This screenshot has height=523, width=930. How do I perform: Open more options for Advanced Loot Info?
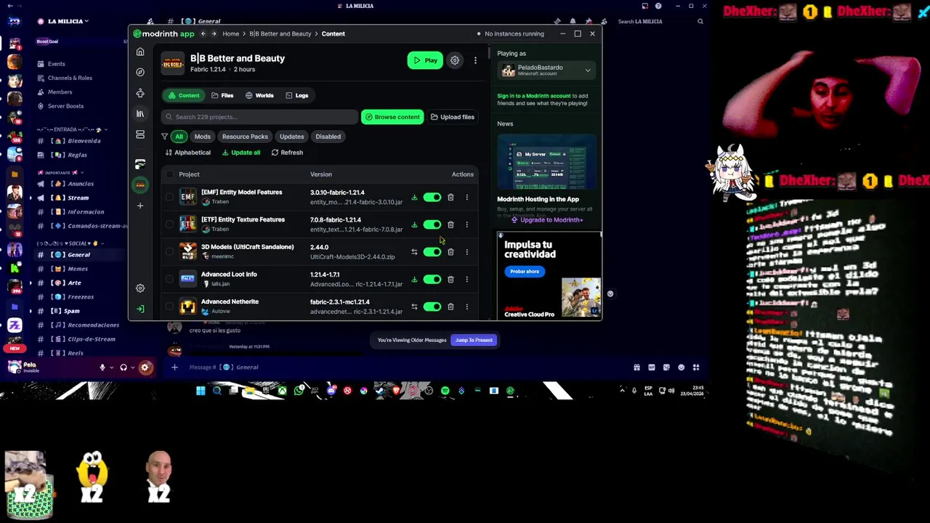[x=467, y=279]
